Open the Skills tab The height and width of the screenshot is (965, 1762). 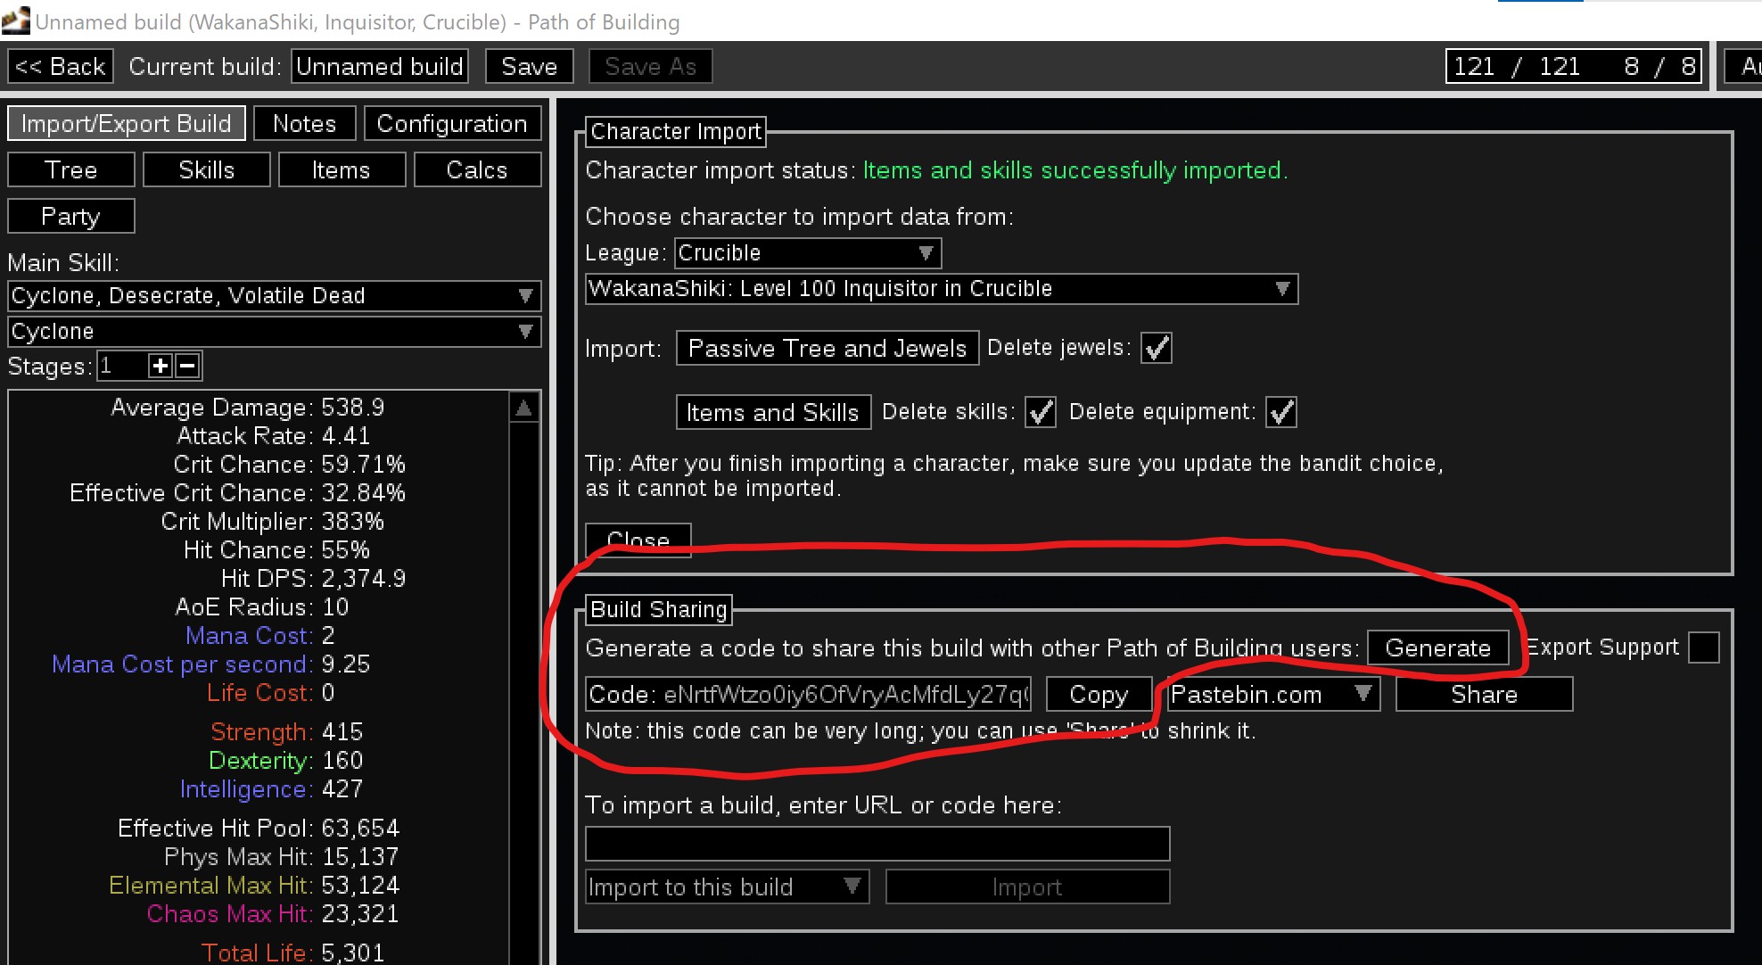(206, 170)
